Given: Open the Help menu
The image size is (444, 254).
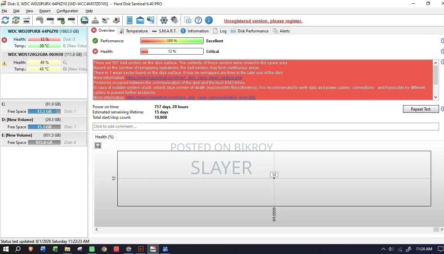Looking at the screenshot, I should tap(89, 11).
